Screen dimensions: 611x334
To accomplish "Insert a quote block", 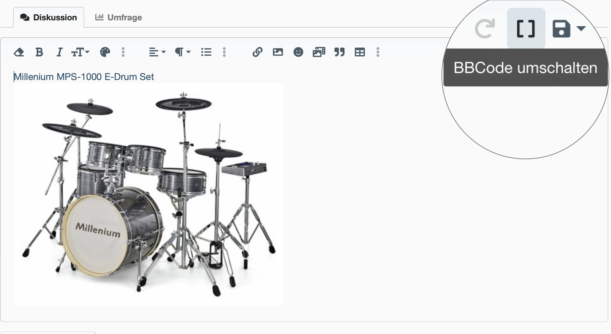I will (x=340, y=52).
